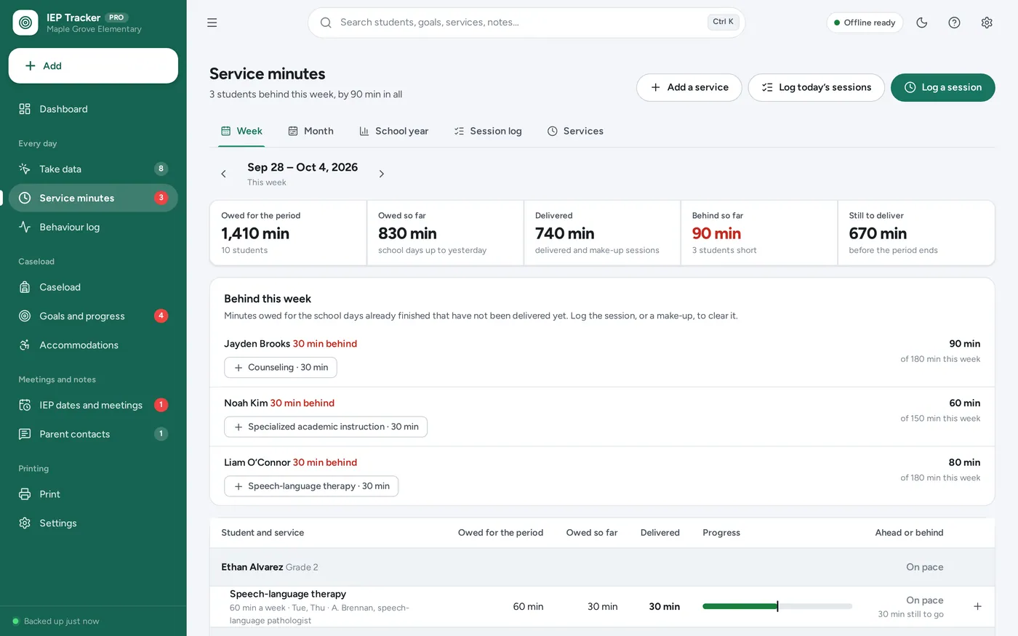
Task: Open Accommodations page
Action: [x=93, y=345]
